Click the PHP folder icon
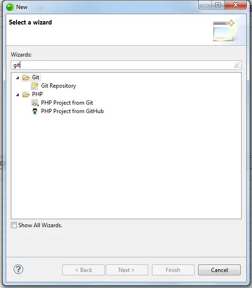252x288 pixels. tap(26, 94)
